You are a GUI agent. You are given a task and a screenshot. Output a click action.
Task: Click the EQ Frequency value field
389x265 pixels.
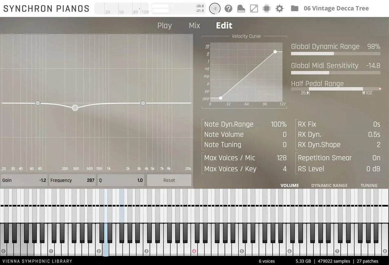coord(72,180)
